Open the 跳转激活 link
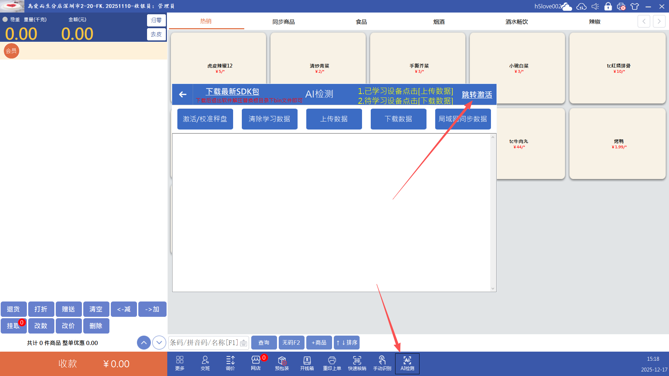The image size is (669, 376). point(477,95)
